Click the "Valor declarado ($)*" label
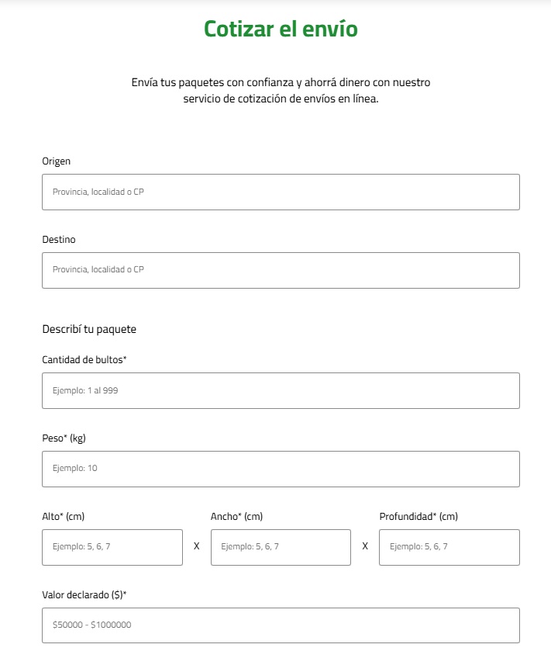551x665 pixels. point(84,595)
